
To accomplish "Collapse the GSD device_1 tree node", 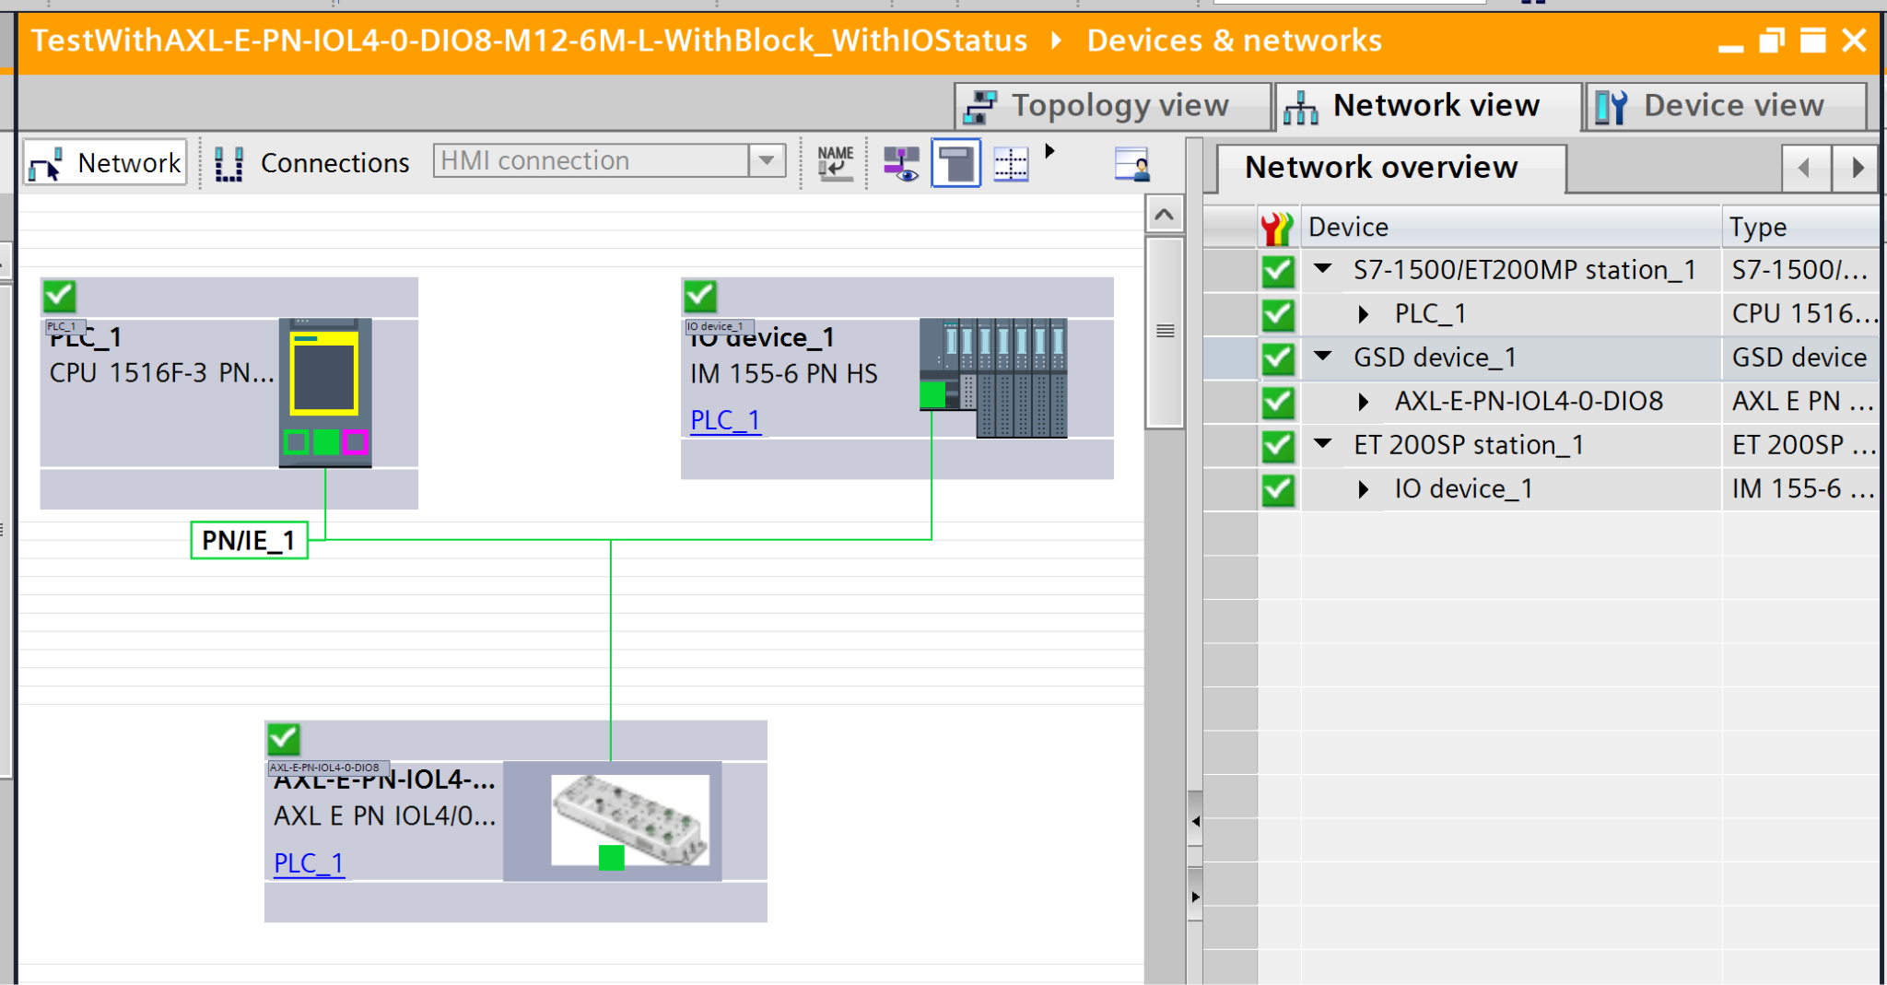I will pyautogui.click(x=1323, y=357).
